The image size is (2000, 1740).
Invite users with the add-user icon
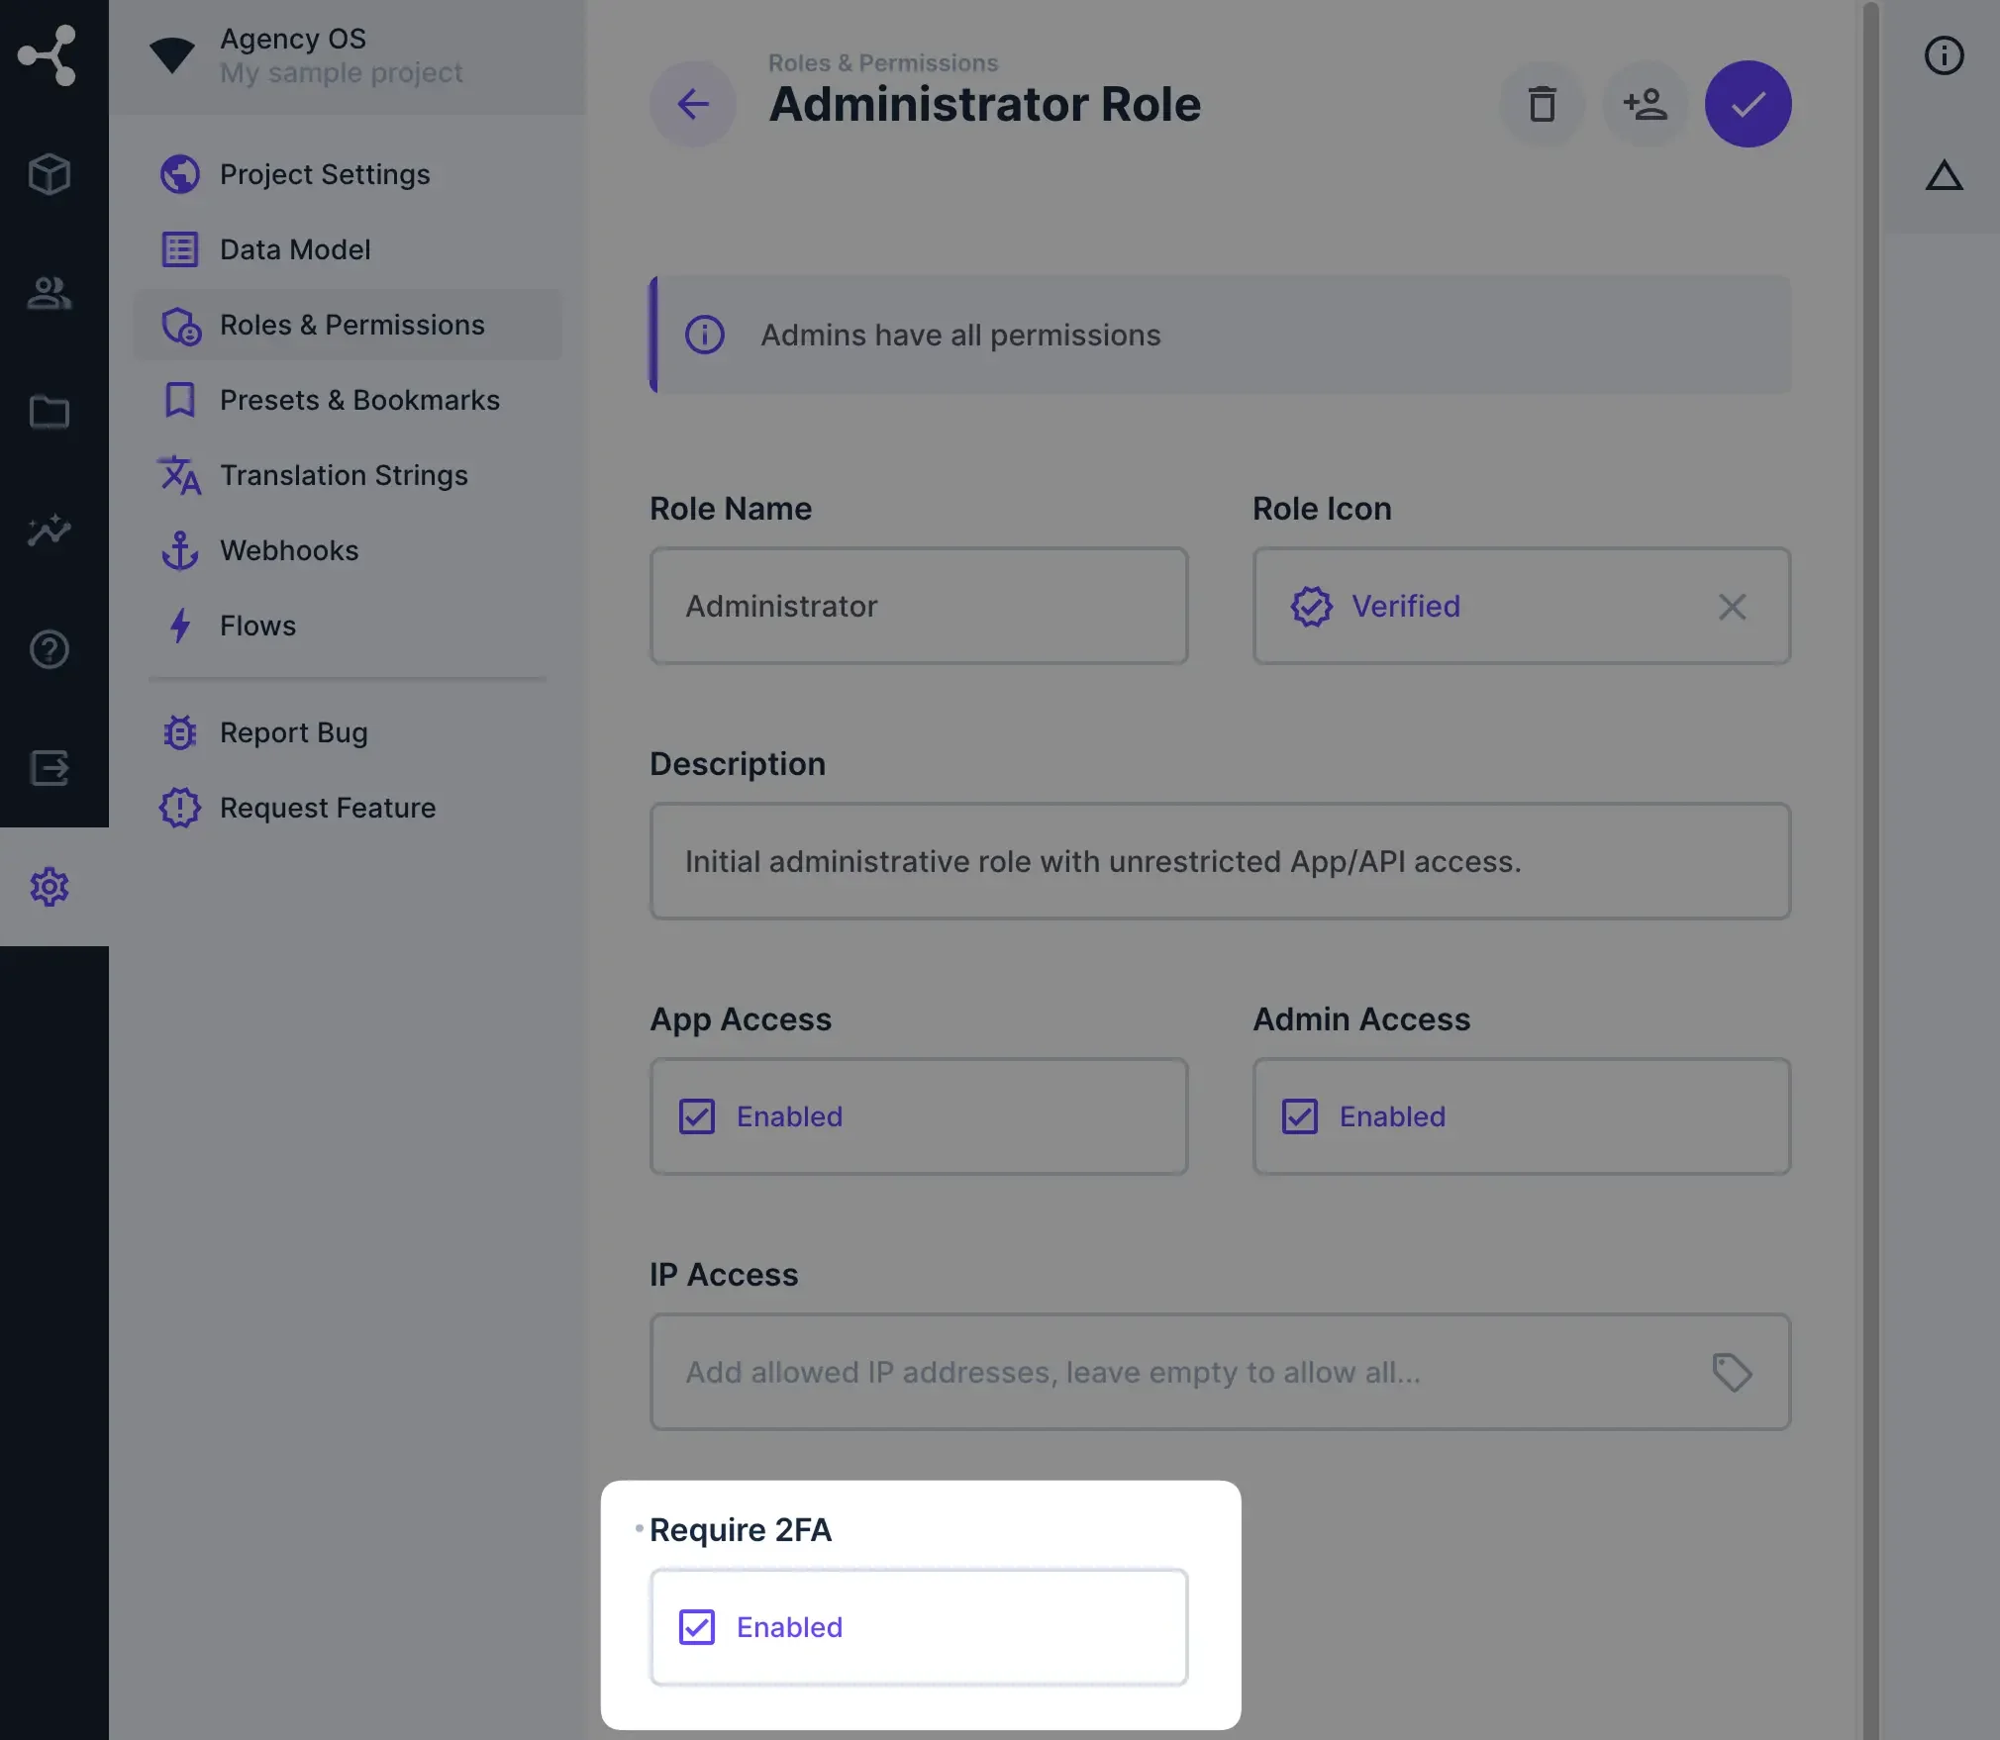(x=1644, y=104)
